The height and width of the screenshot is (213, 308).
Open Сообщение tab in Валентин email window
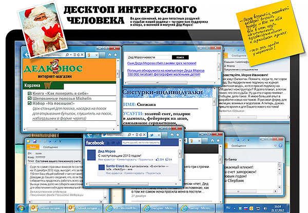click(x=239, y=55)
